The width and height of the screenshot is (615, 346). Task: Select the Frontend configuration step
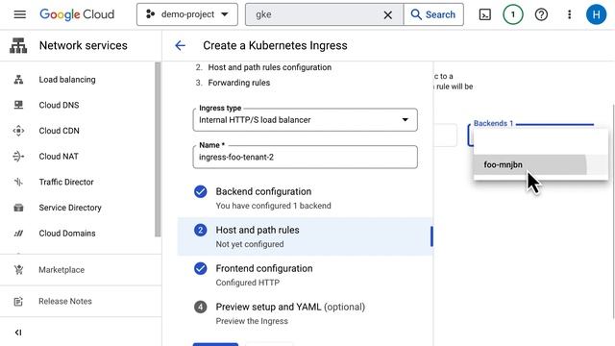(306, 275)
